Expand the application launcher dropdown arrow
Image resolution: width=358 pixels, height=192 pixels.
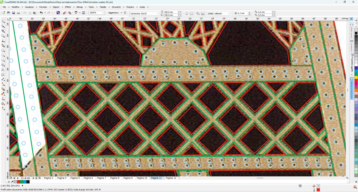[x=80, y=13]
